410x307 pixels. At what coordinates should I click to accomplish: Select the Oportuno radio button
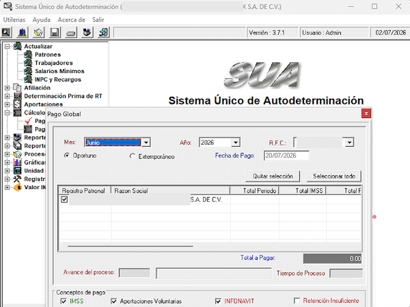(67, 156)
